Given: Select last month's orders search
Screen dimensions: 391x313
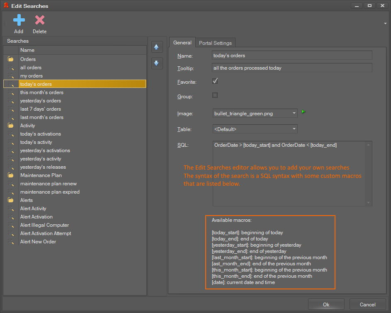Looking at the screenshot, I should tap(75, 117).
